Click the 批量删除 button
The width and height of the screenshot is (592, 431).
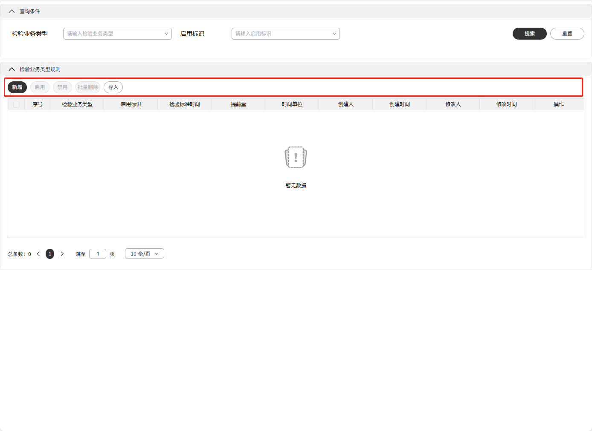tap(88, 87)
